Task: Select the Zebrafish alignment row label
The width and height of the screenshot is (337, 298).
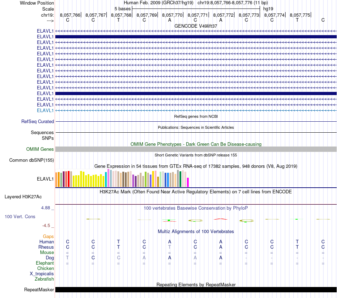Action: coord(44,279)
